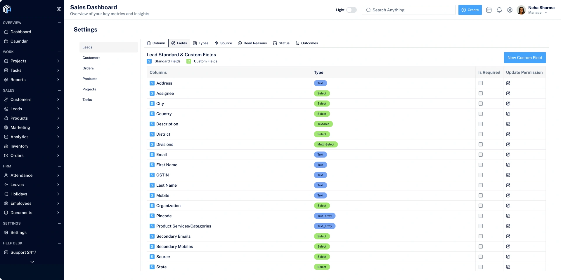Viewport: 561px width, 280px height.
Task: Edit update permission for Divisions row
Action: (x=508, y=144)
